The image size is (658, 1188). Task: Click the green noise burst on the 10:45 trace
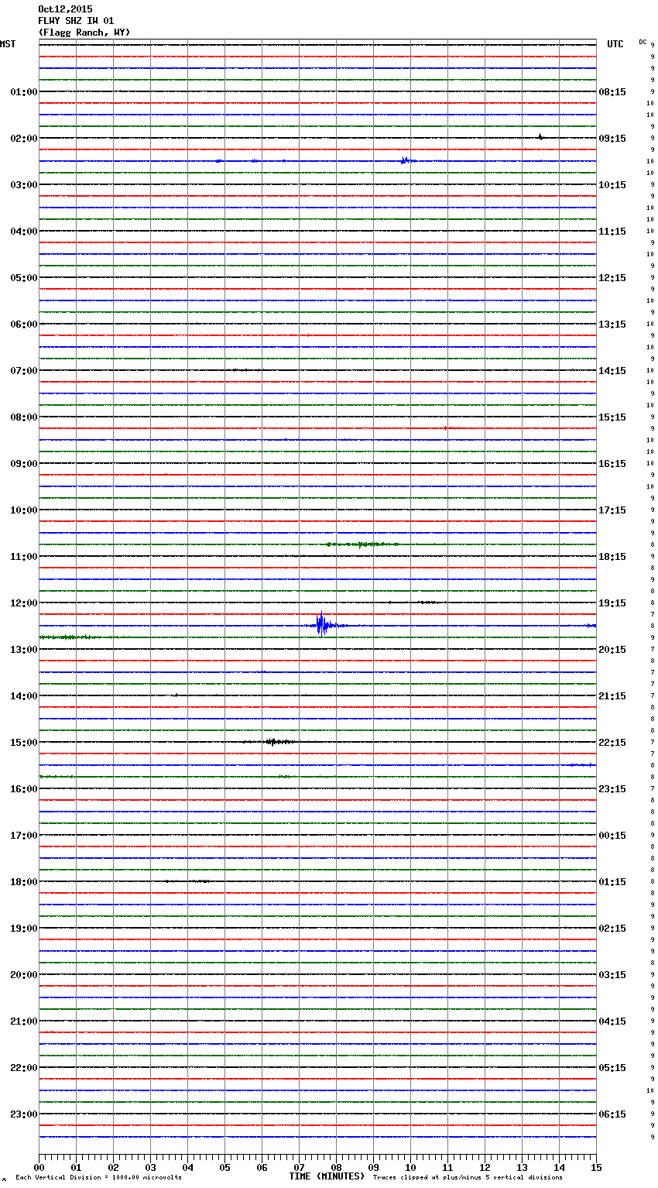click(362, 544)
